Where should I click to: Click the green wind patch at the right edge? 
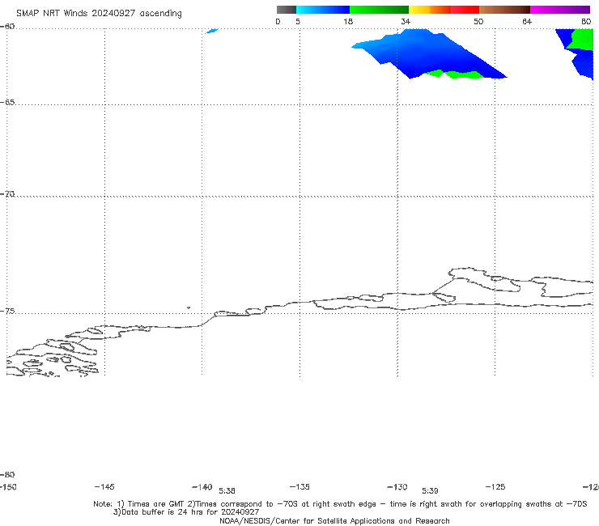(x=583, y=40)
